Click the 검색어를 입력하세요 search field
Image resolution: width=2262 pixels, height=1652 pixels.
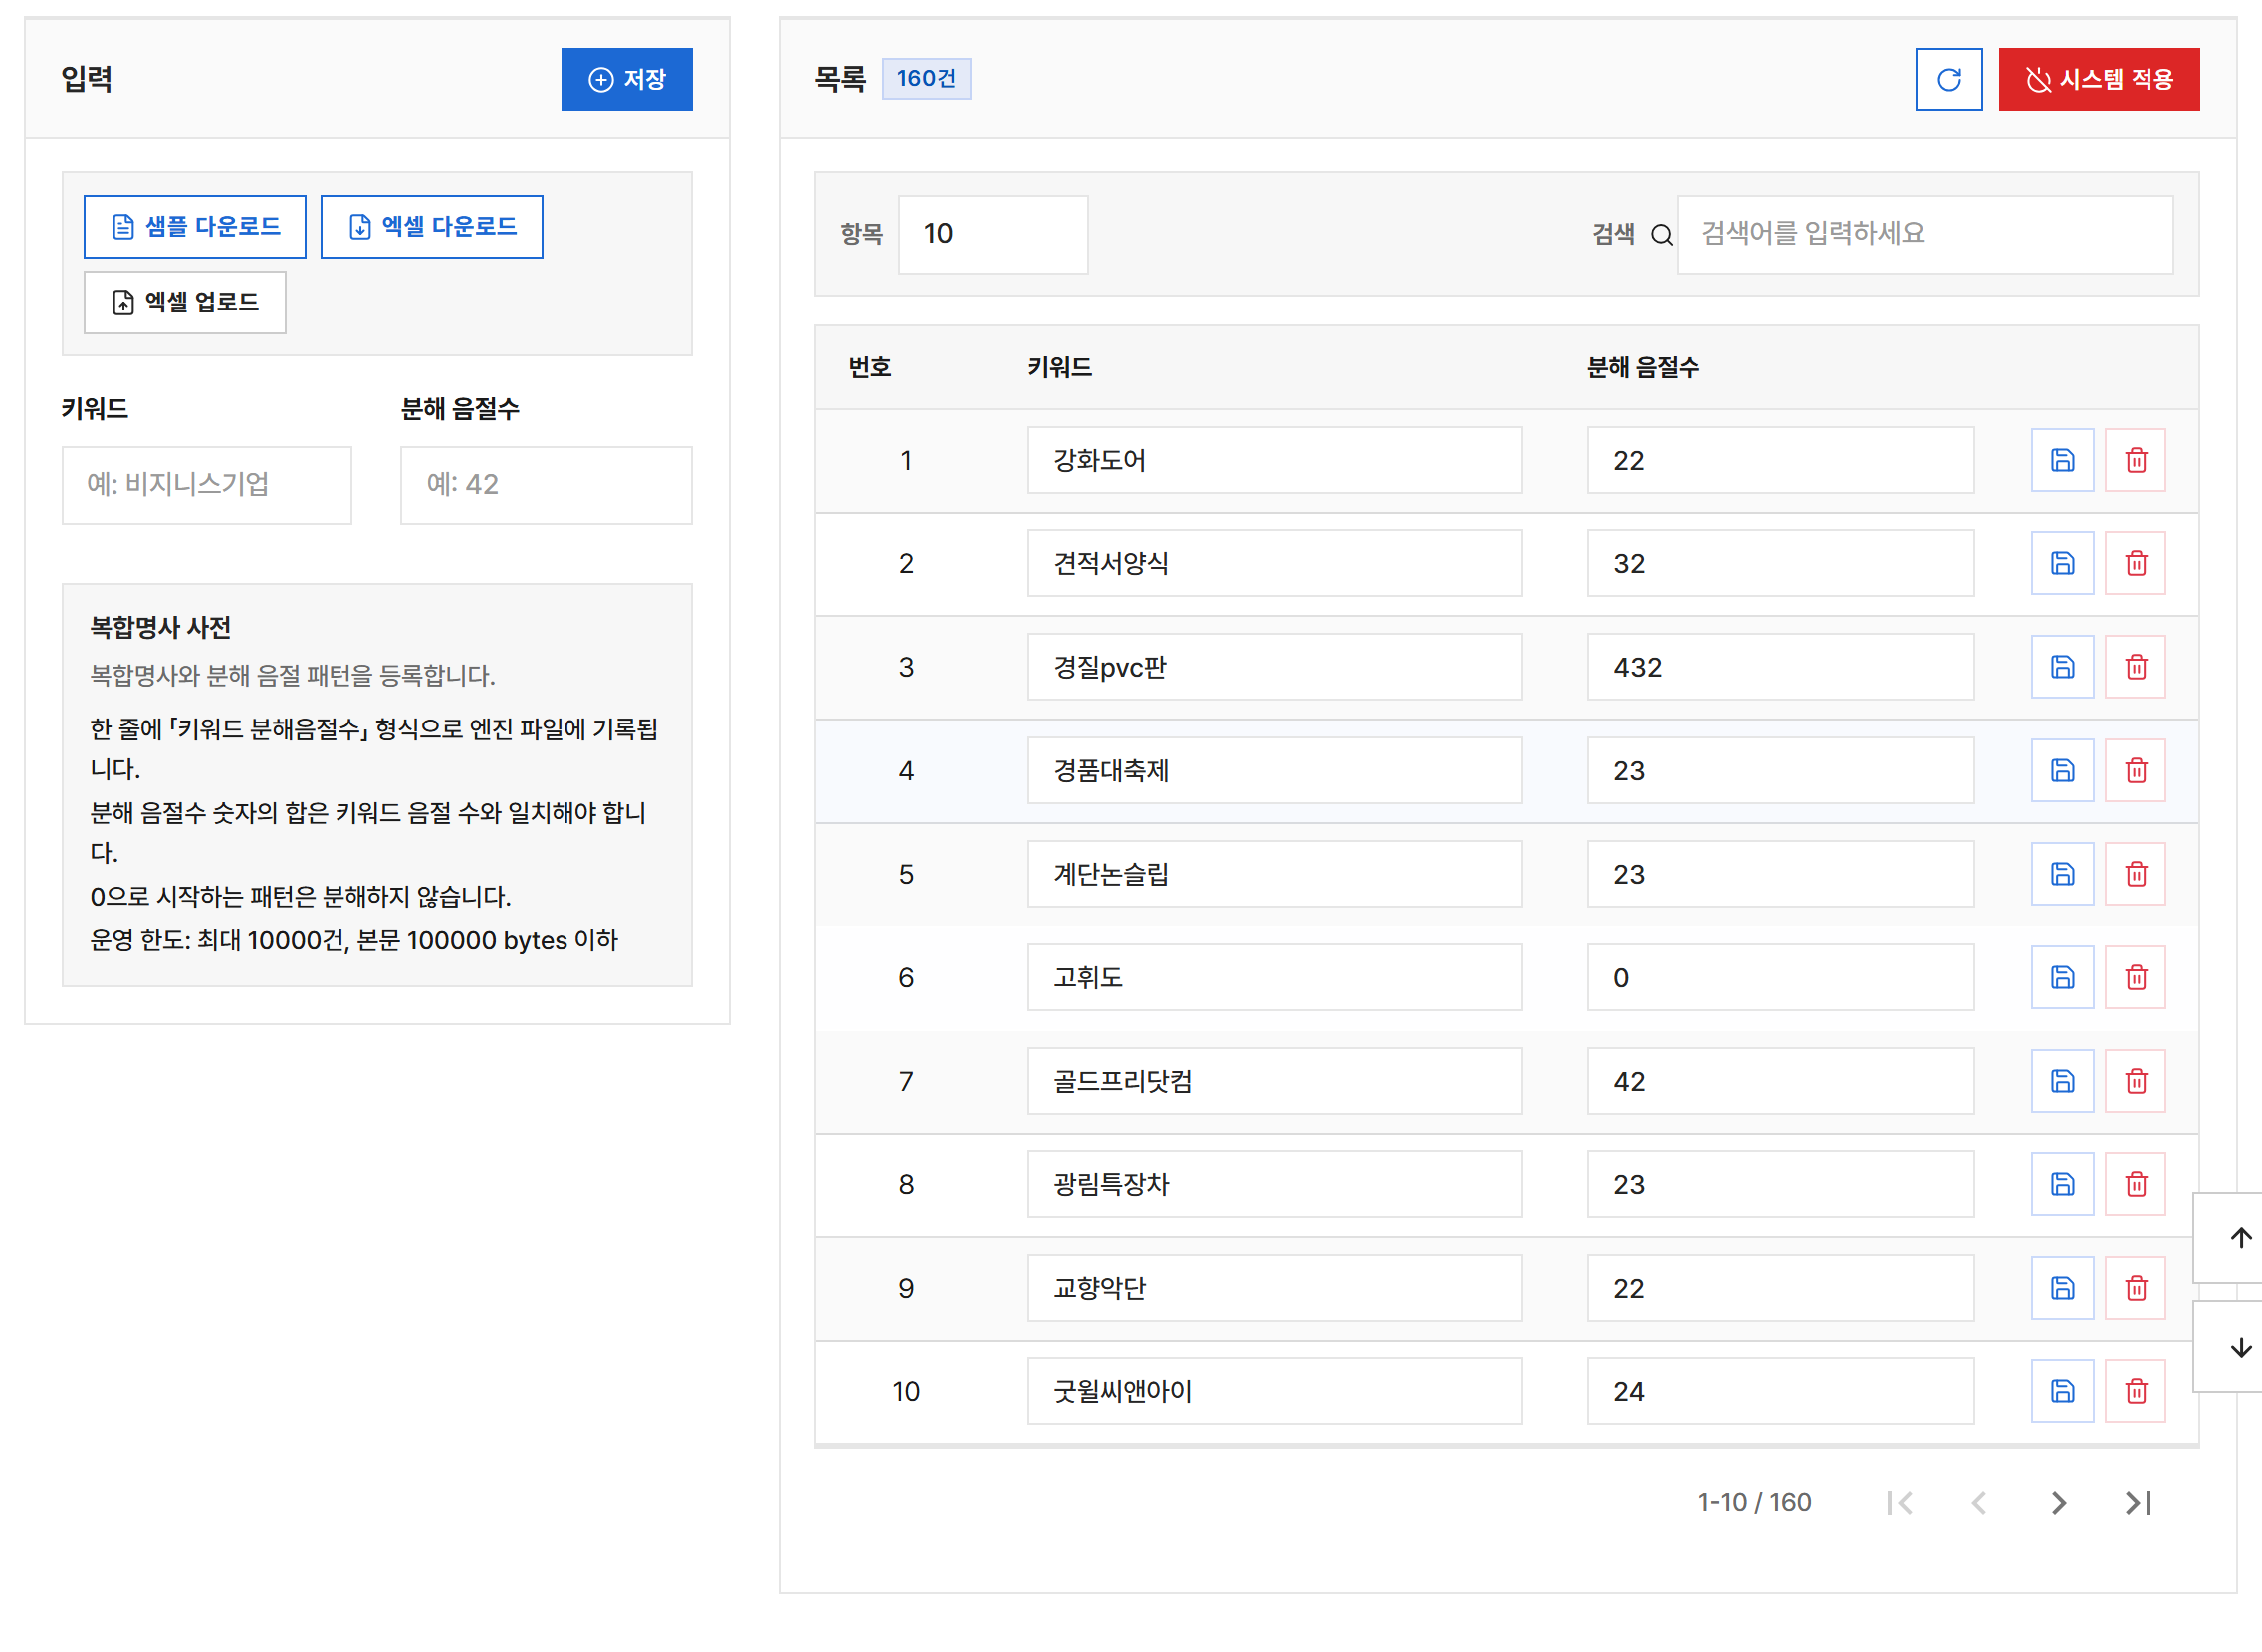point(1923,234)
